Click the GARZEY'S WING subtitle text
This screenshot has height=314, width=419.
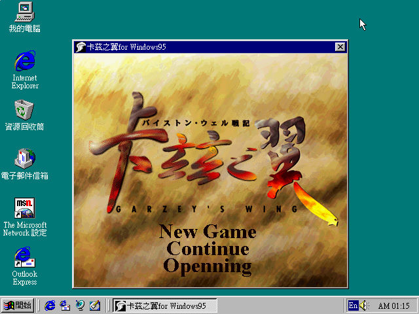click(207, 209)
